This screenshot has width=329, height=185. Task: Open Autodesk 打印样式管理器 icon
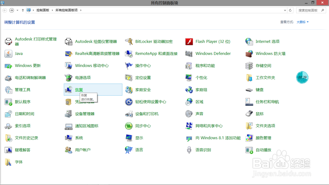click(9, 41)
